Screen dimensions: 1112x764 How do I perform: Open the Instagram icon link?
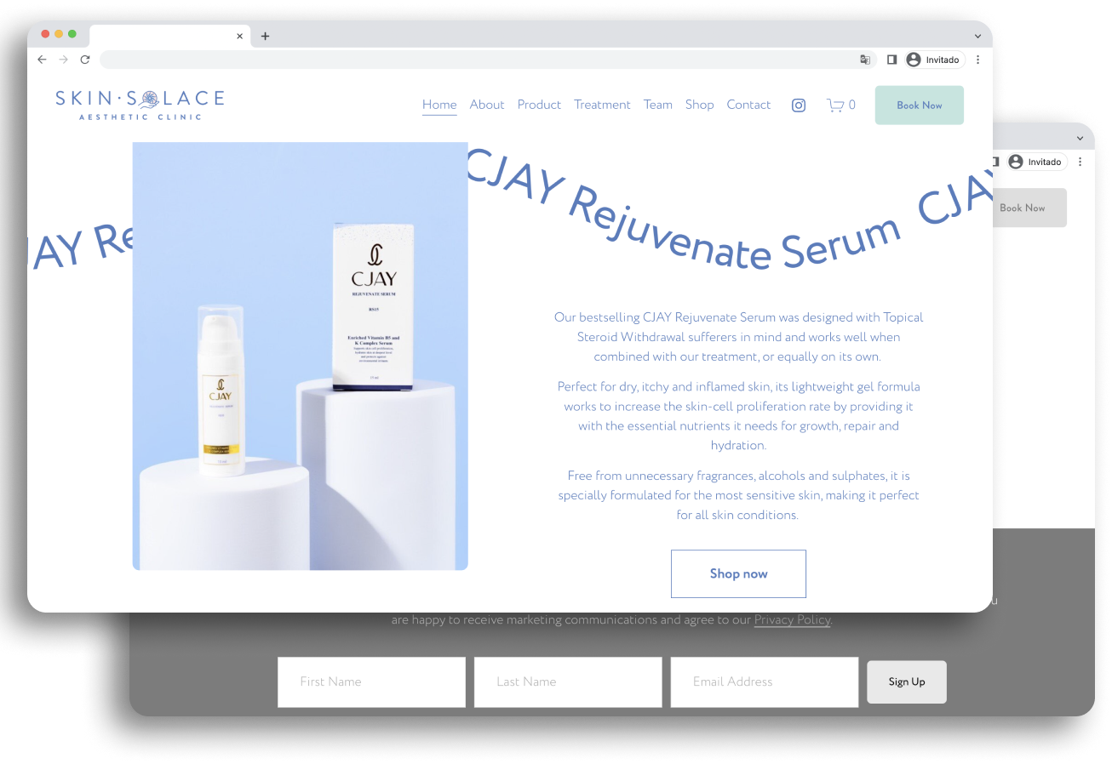pyautogui.click(x=799, y=105)
